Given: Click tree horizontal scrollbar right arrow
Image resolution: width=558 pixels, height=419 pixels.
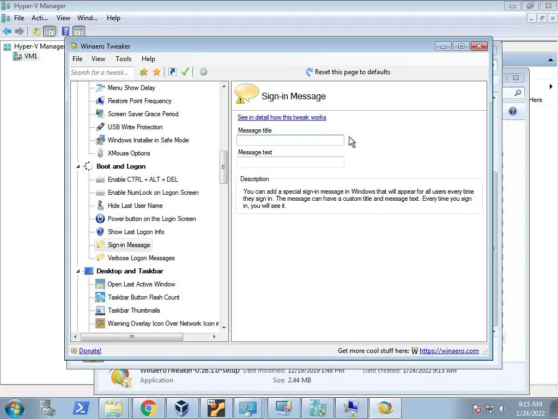Looking at the screenshot, I should pos(214,337).
